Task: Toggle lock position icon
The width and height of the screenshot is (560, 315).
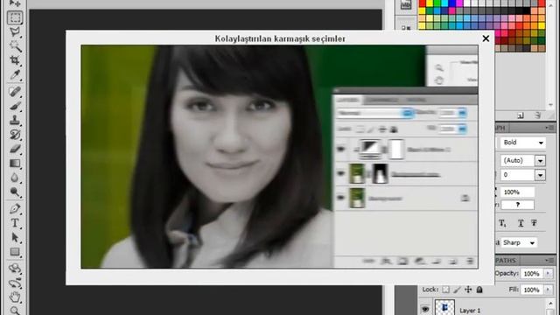Action: pyautogui.click(x=468, y=290)
